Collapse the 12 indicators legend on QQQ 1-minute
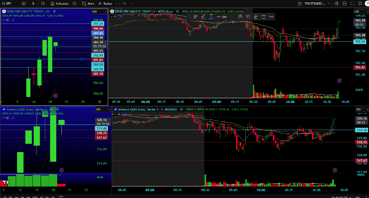This screenshot has width=369, height=198. [x=118, y=114]
